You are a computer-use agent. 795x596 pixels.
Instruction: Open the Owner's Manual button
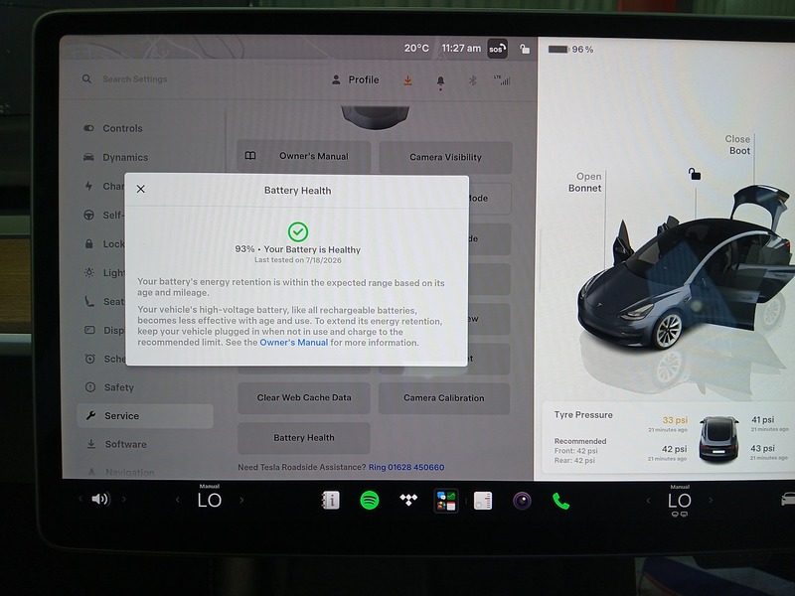point(303,157)
